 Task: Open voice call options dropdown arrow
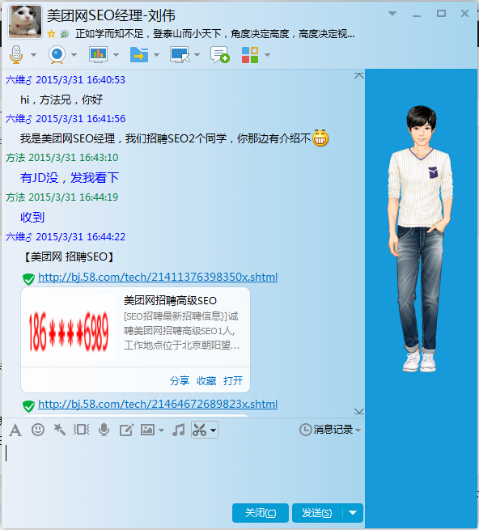click(x=33, y=55)
